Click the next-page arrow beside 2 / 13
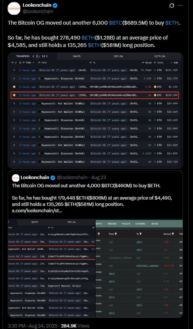Screen dimensions: 193x329 [46, 56]
